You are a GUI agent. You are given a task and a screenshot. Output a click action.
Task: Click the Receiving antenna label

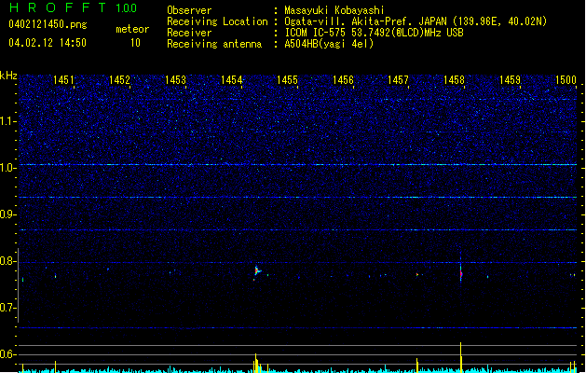click(x=214, y=44)
